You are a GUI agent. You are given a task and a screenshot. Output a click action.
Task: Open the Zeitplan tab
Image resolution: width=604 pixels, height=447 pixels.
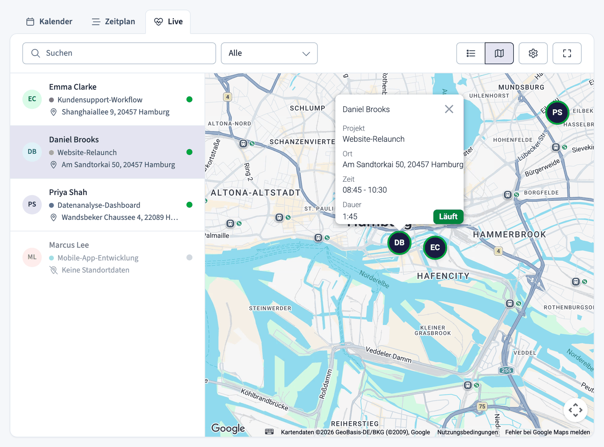coord(113,22)
